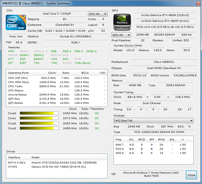Click the 05/31/10 BIOS date field
Image resolution: width=202 pixels, height=184 pixels.
tap(140, 75)
